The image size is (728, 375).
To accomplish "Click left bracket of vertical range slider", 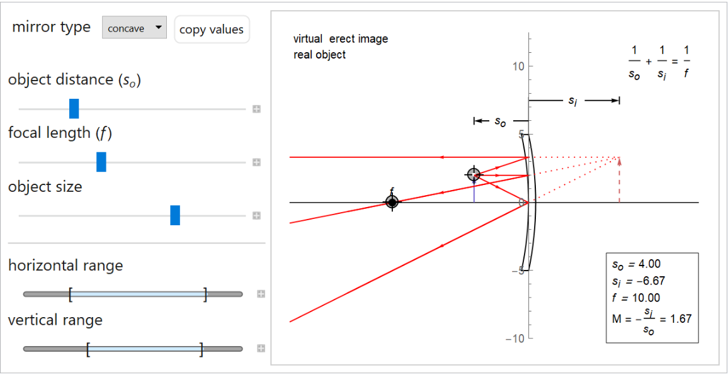I will 88,349.
